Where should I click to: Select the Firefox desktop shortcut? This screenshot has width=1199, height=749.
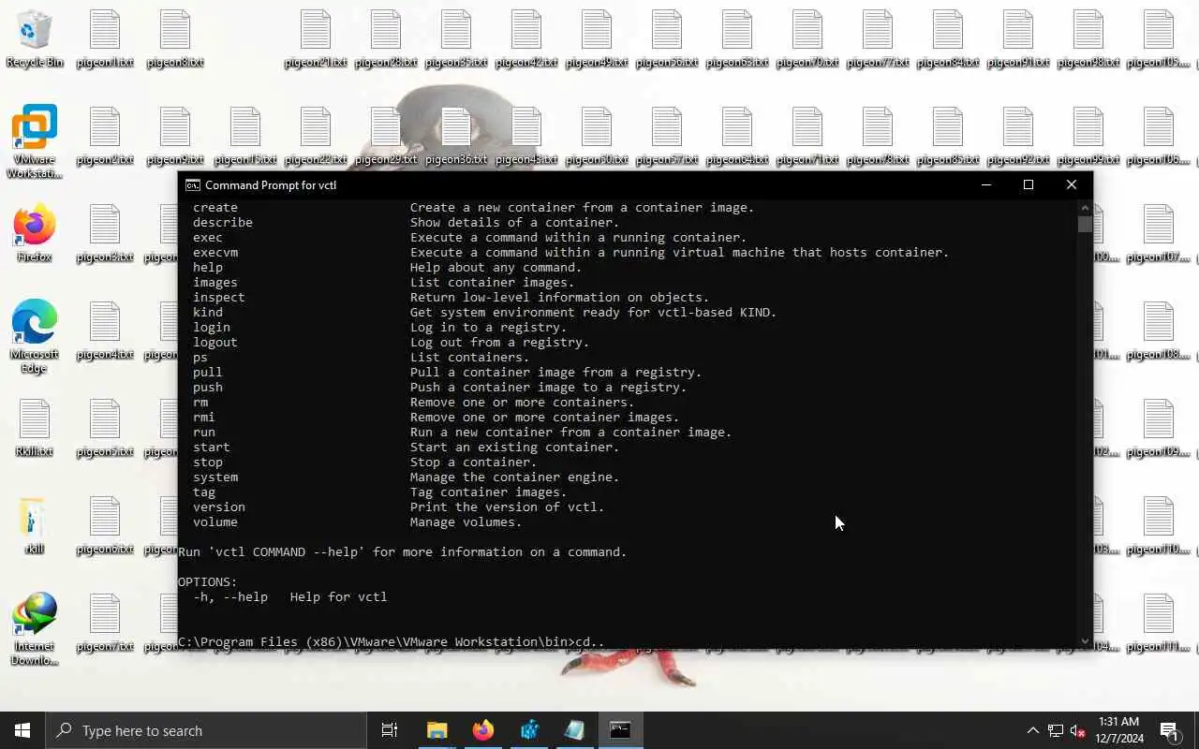(35, 234)
